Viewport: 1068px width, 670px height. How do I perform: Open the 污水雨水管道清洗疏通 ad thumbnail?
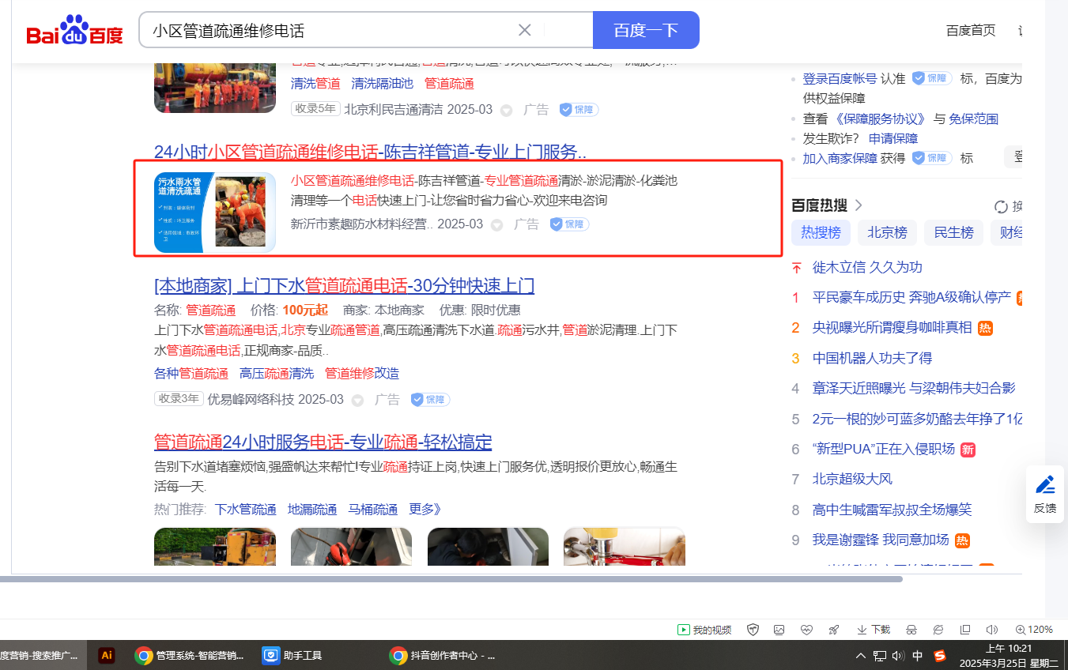(215, 213)
